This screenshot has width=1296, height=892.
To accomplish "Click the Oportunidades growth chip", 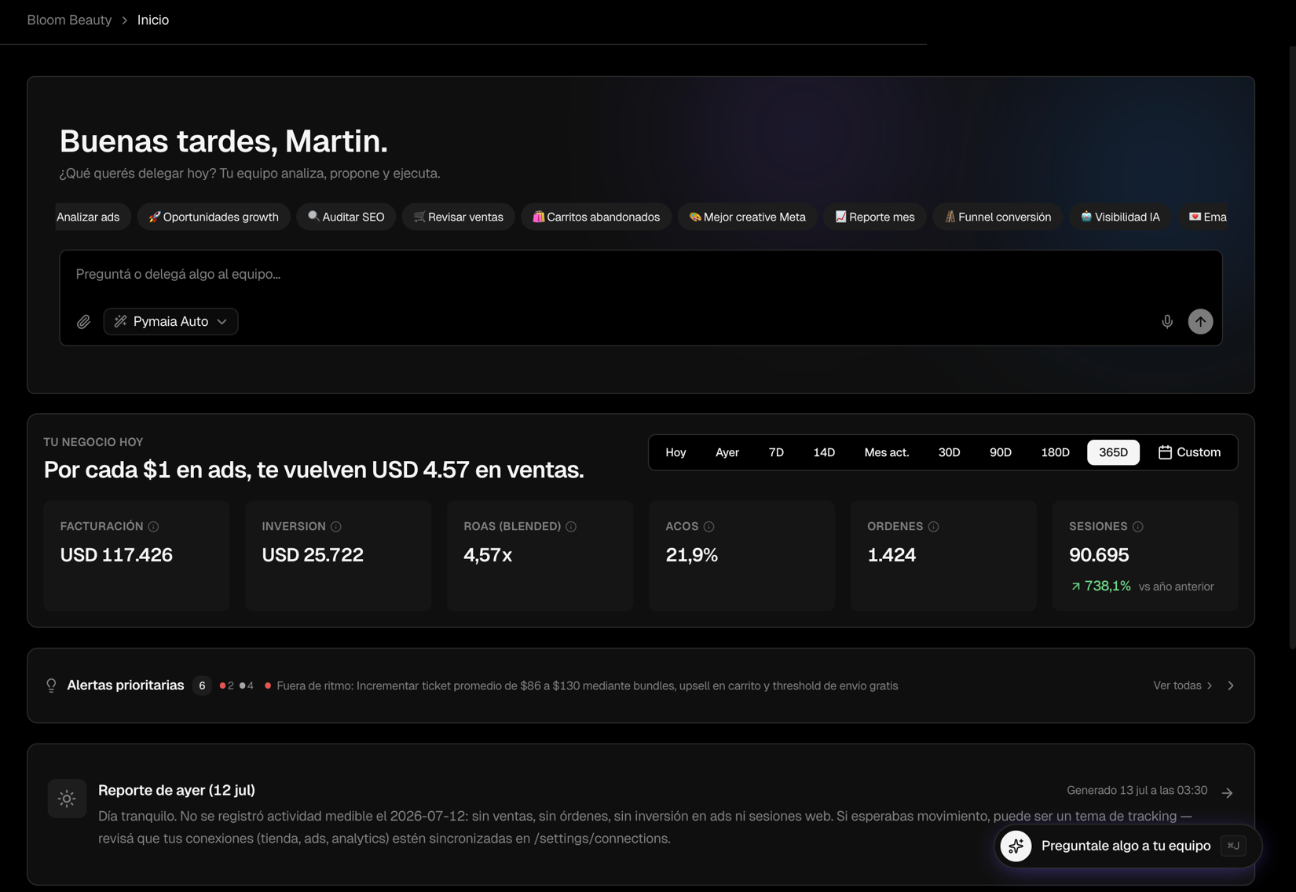I will pyautogui.click(x=214, y=217).
